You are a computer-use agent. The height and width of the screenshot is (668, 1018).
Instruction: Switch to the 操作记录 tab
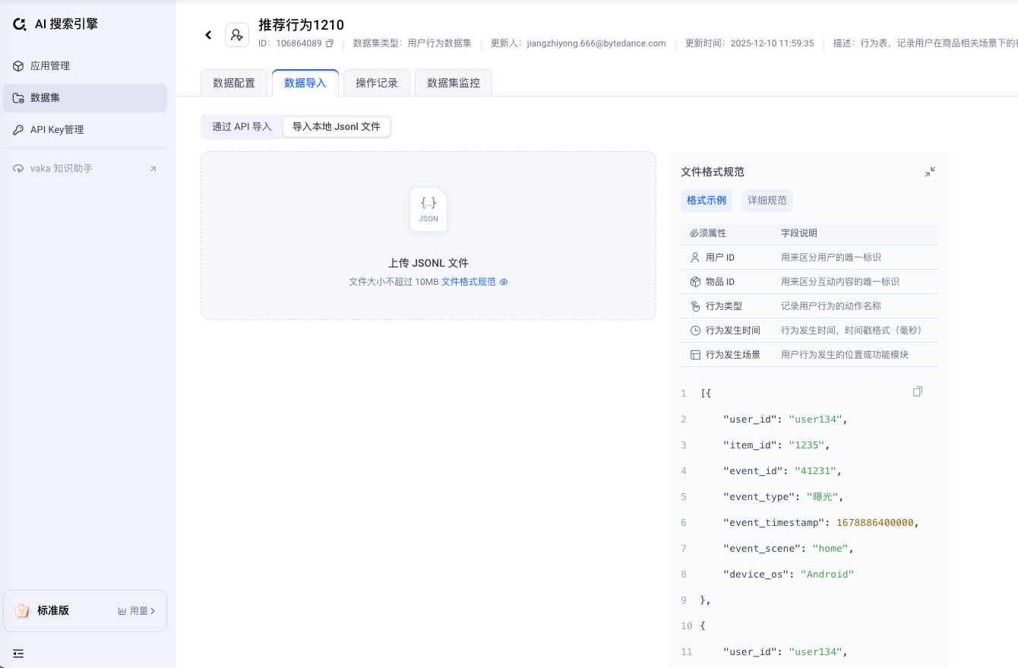point(377,83)
